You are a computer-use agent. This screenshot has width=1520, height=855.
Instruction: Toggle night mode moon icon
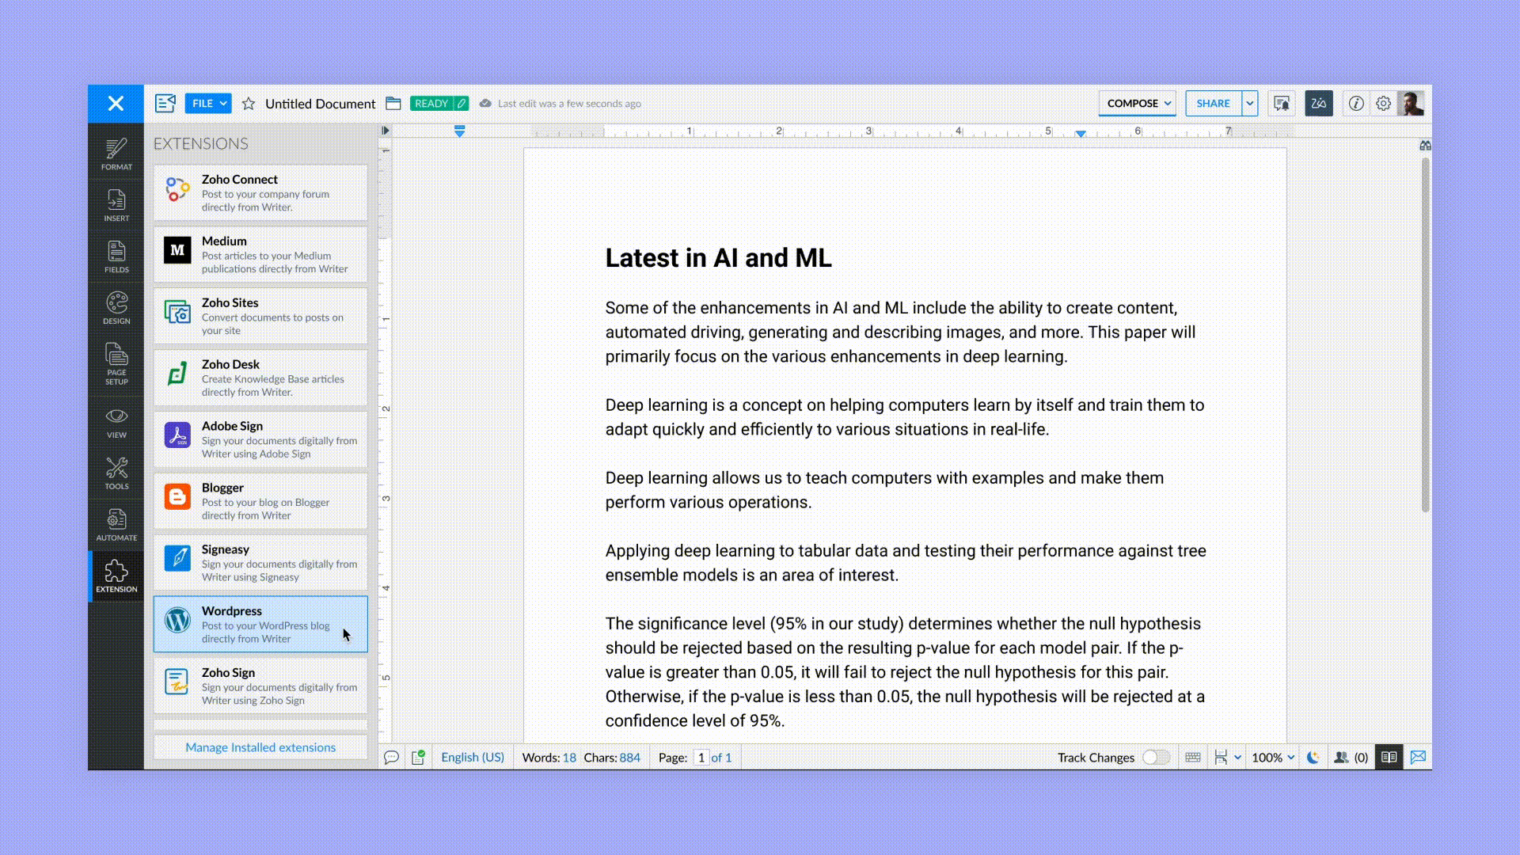tap(1313, 758)
